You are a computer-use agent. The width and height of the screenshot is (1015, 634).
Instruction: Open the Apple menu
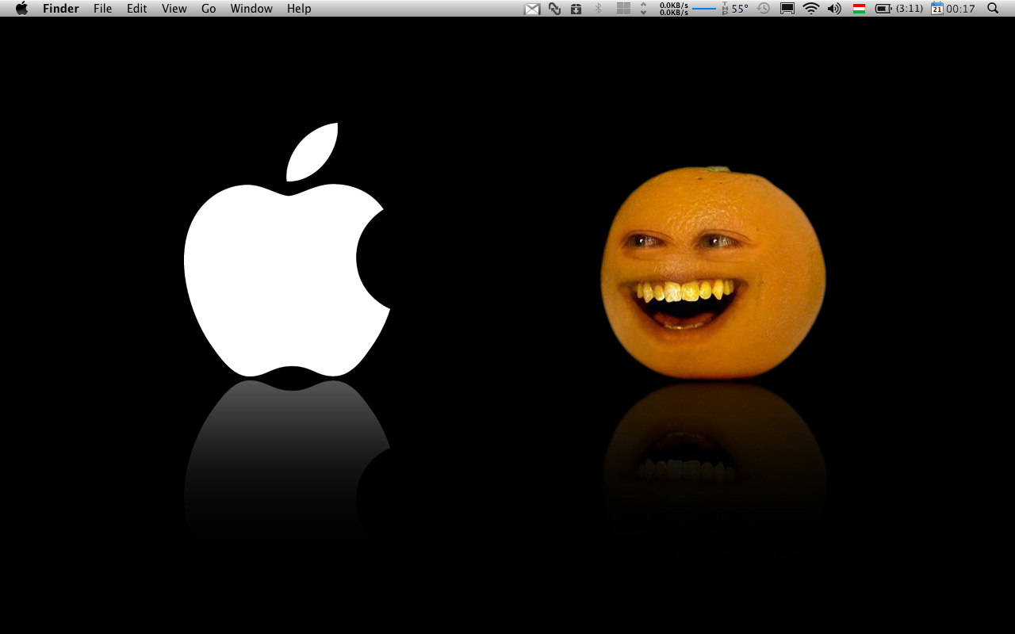click(x=21, y=9)
